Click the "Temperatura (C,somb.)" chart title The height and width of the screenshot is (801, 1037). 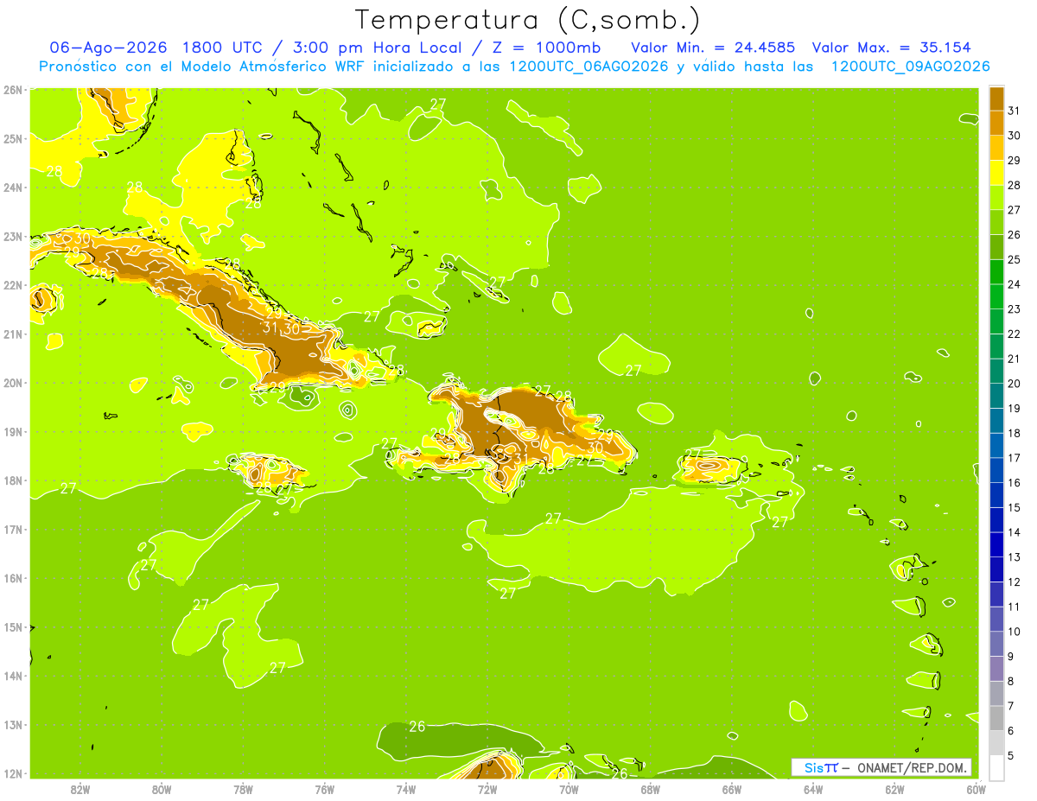click(x=528, y=19)
